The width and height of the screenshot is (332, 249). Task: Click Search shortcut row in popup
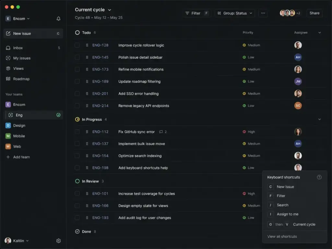click(x=294, y=205)
